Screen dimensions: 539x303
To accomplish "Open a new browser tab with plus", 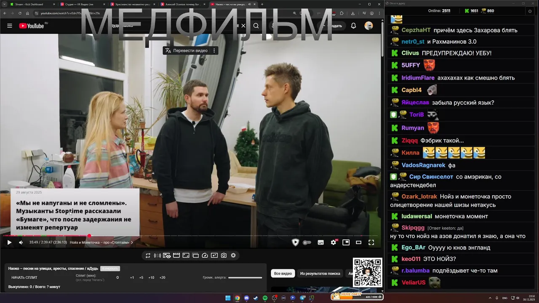I will (262, 4).
